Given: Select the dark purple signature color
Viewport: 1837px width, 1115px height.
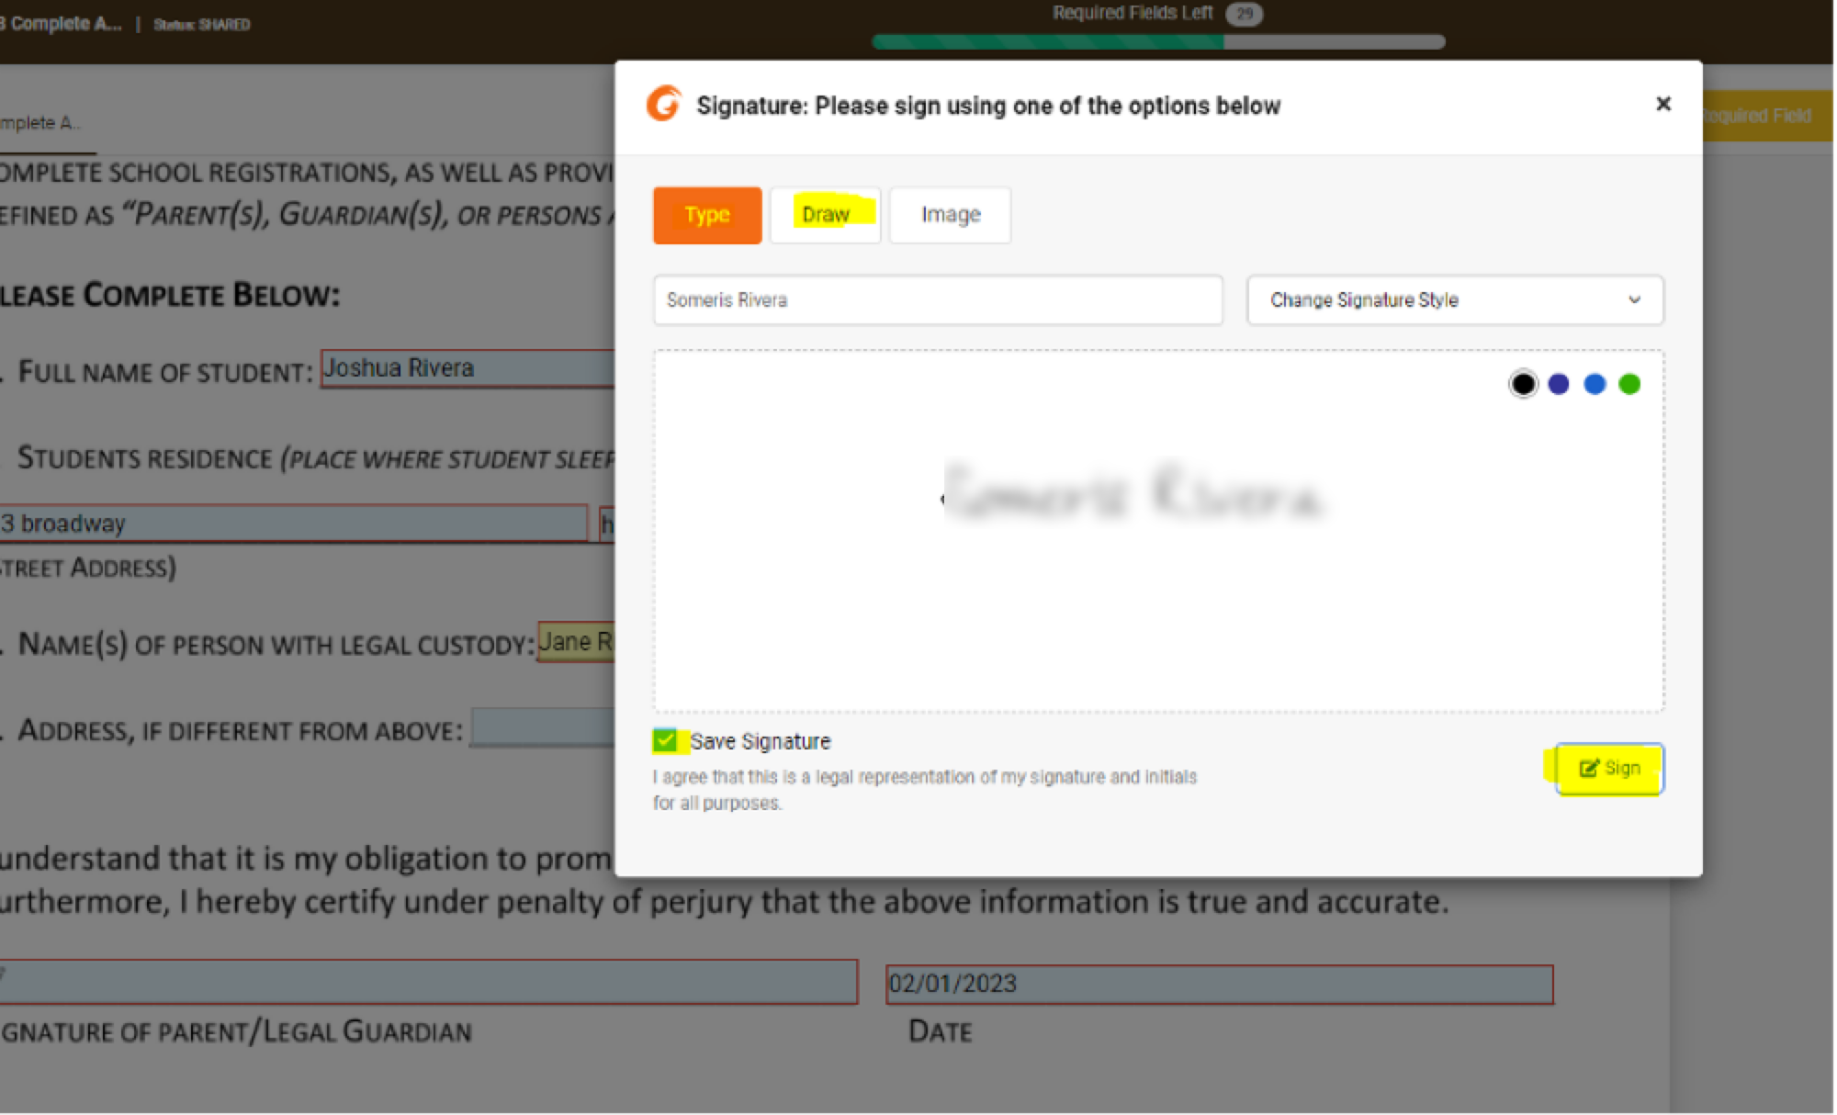Looking at the screenshot, I should 1559,384.
